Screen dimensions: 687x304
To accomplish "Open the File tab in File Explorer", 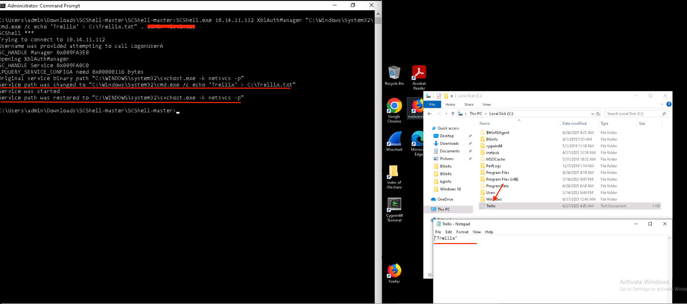I will click(x=432, y=104).
